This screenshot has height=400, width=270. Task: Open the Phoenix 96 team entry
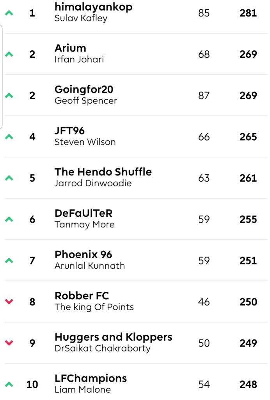(x=83, y=255)
